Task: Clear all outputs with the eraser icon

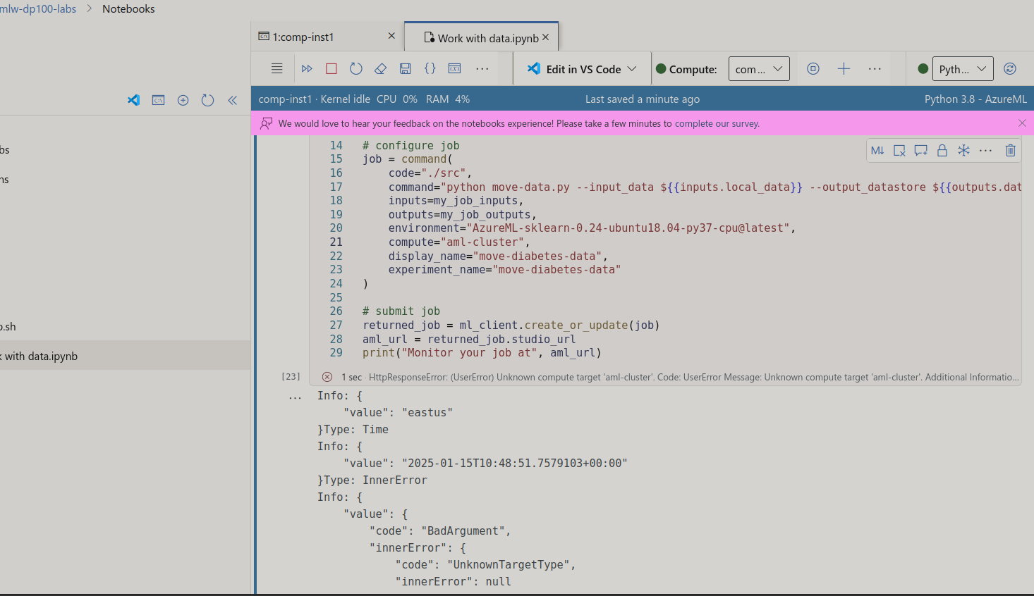Action: (x=381, y=68)
